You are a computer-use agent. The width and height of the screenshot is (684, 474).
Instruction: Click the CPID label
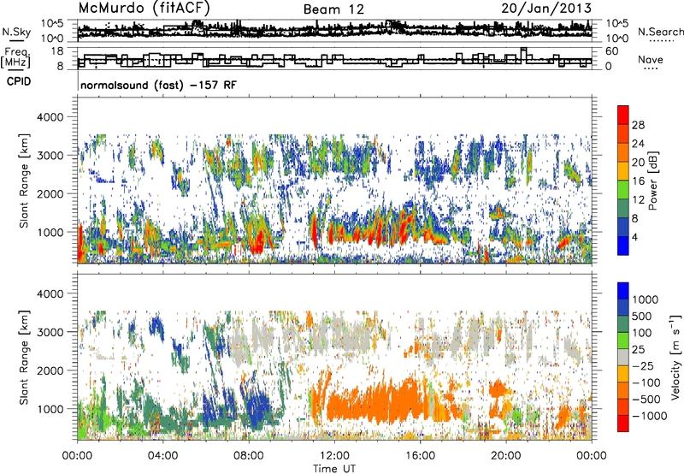point(19,81)
